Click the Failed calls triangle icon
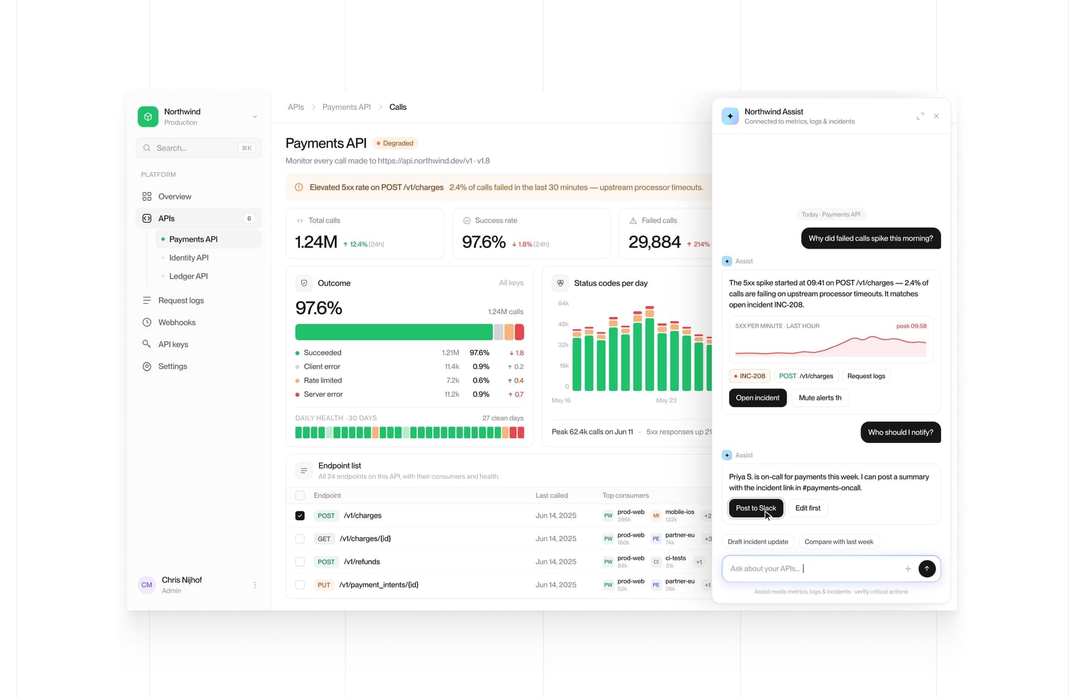Image resolution: width=1085 pixels, height=698 pixels. pyautogui.click(x=633, y=221)
